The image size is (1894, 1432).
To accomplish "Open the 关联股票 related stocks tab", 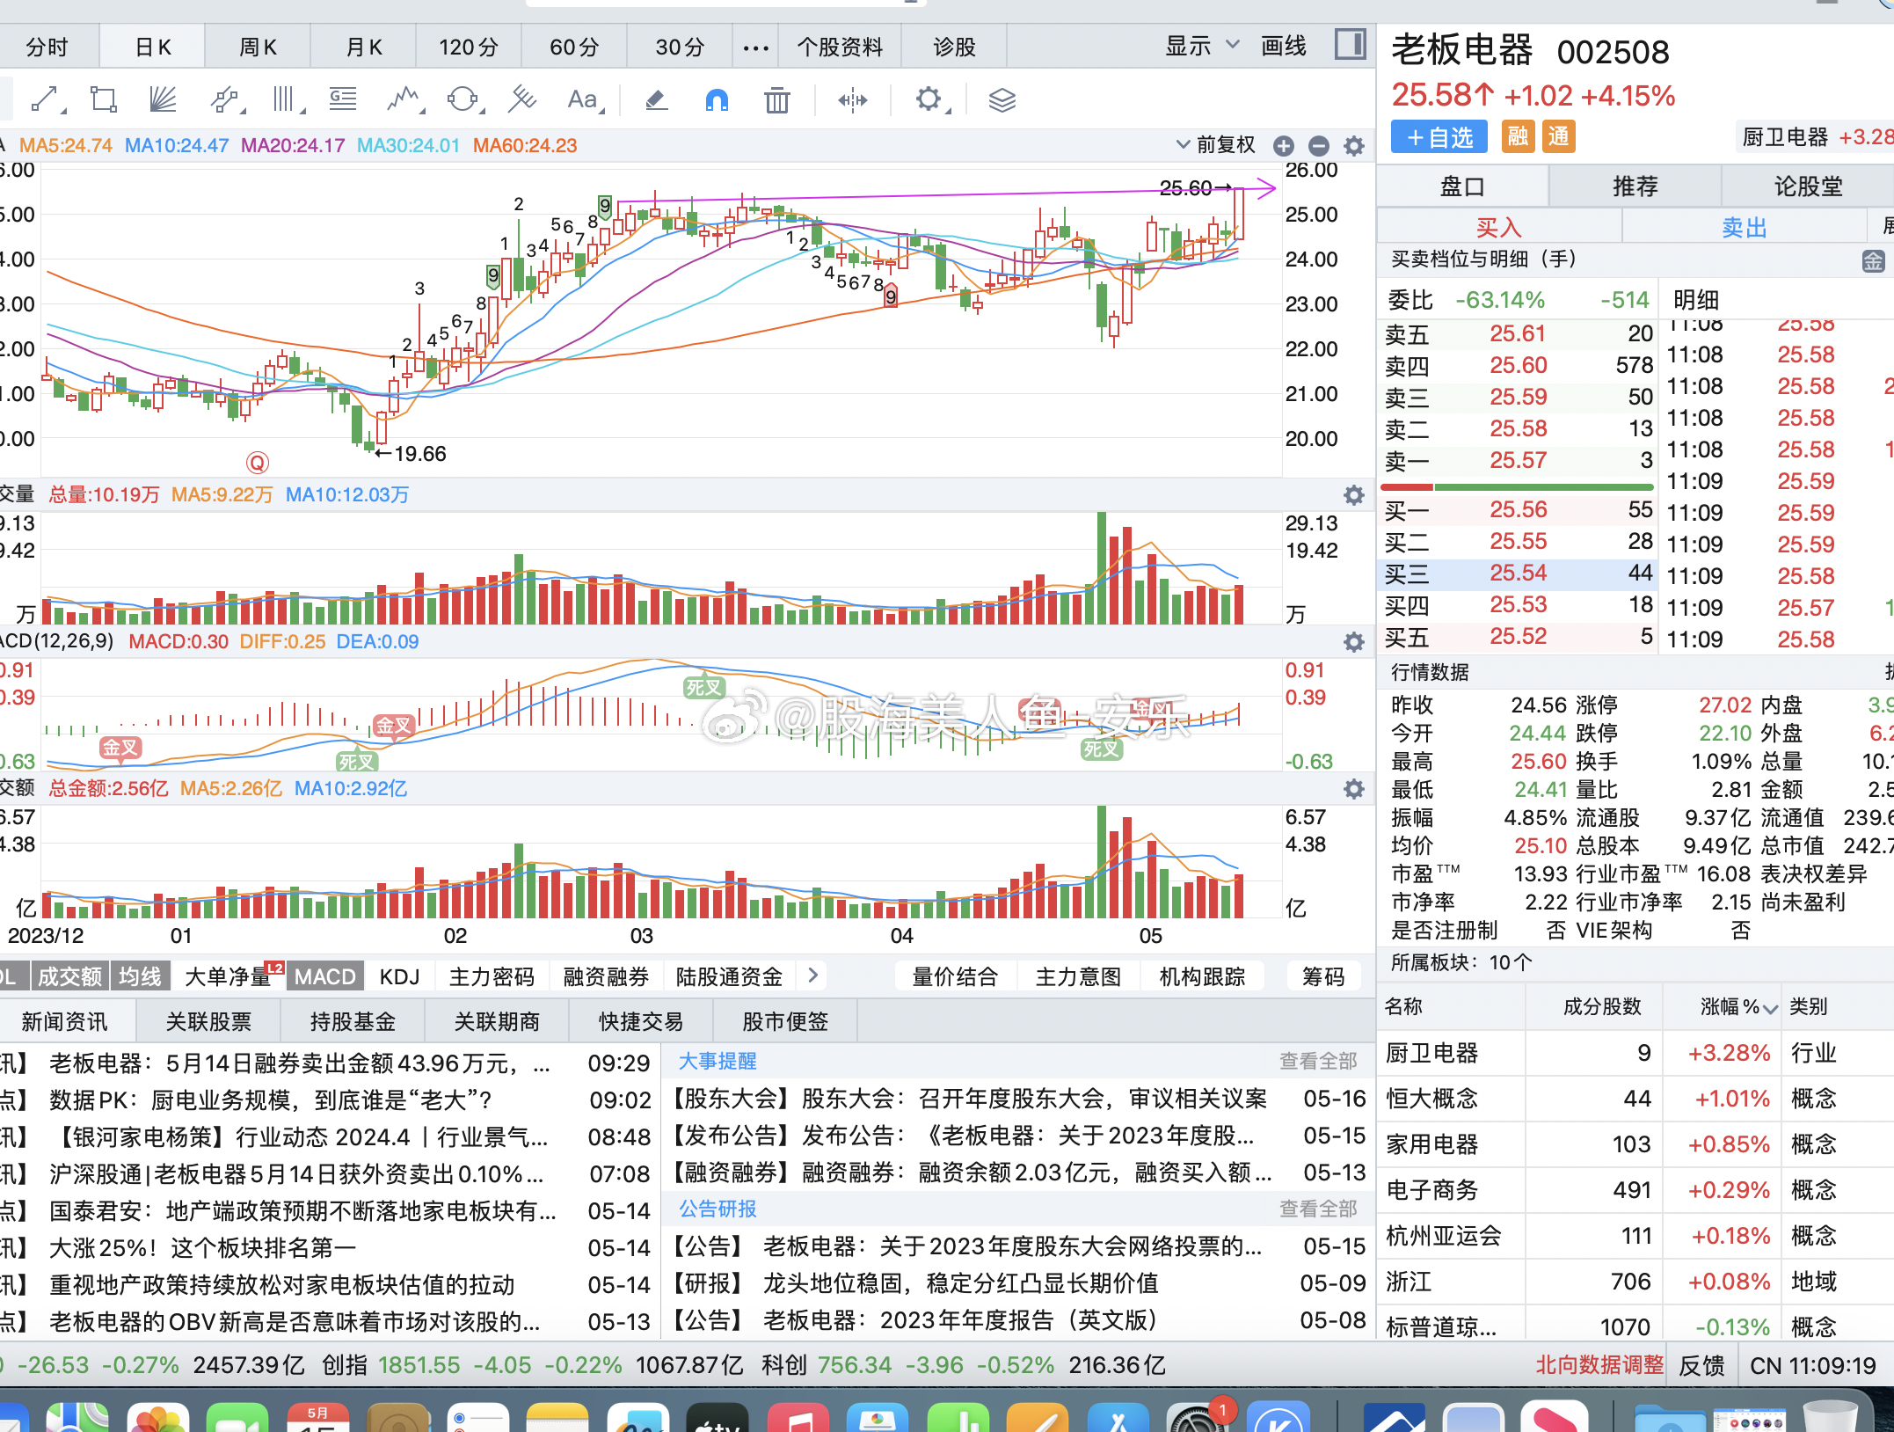I will point(208,1021).
